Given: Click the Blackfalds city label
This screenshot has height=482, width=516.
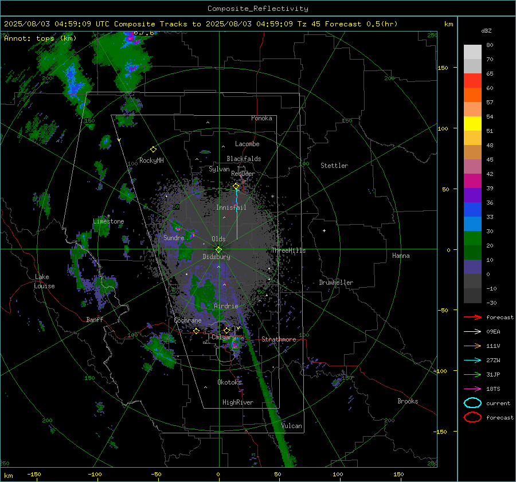Looking at the screenshot, I should (244, 159).
